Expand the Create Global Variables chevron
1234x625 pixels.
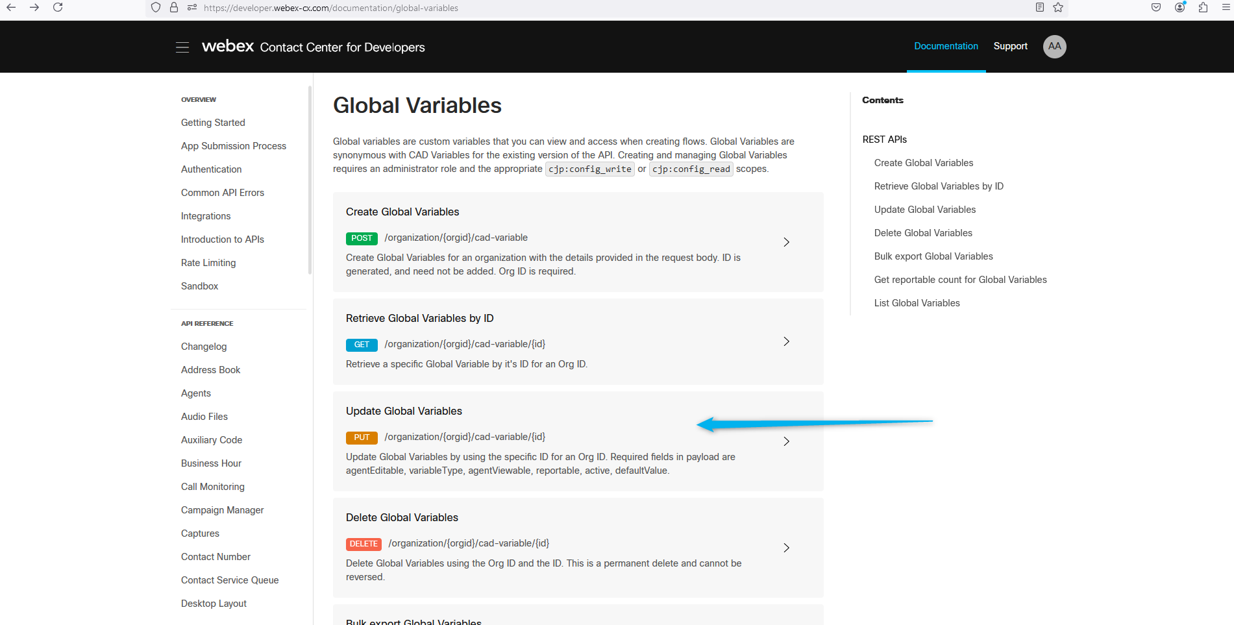(786, 242)
